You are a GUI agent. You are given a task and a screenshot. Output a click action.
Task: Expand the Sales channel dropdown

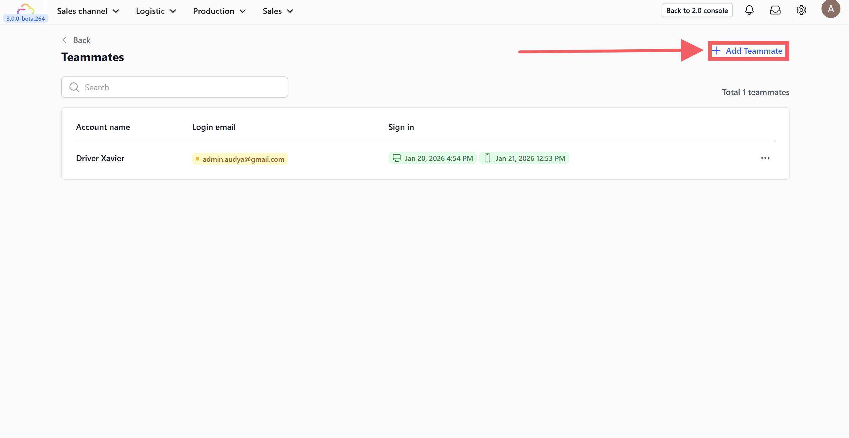click(x=88, y=11)
